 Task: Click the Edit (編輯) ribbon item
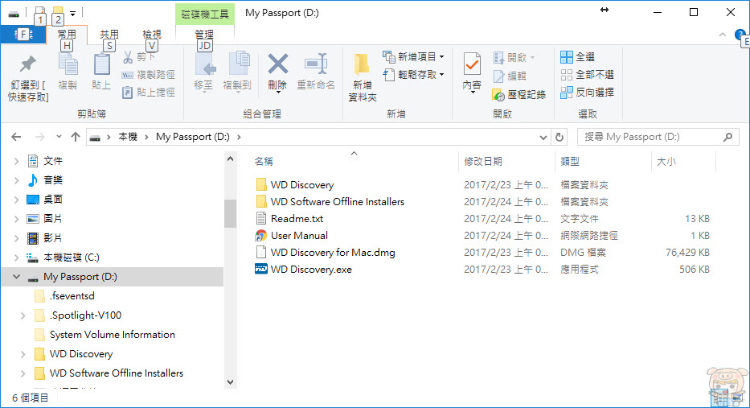(x=510, y=76)
